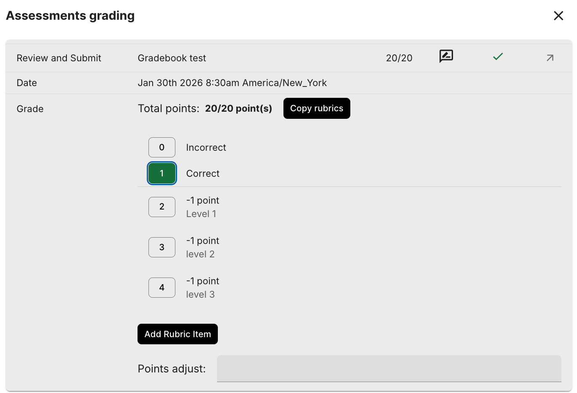The height and width of the screenshot is (393, 577).
Task: Select the level 2 rubric description
Action: point(200,254)
